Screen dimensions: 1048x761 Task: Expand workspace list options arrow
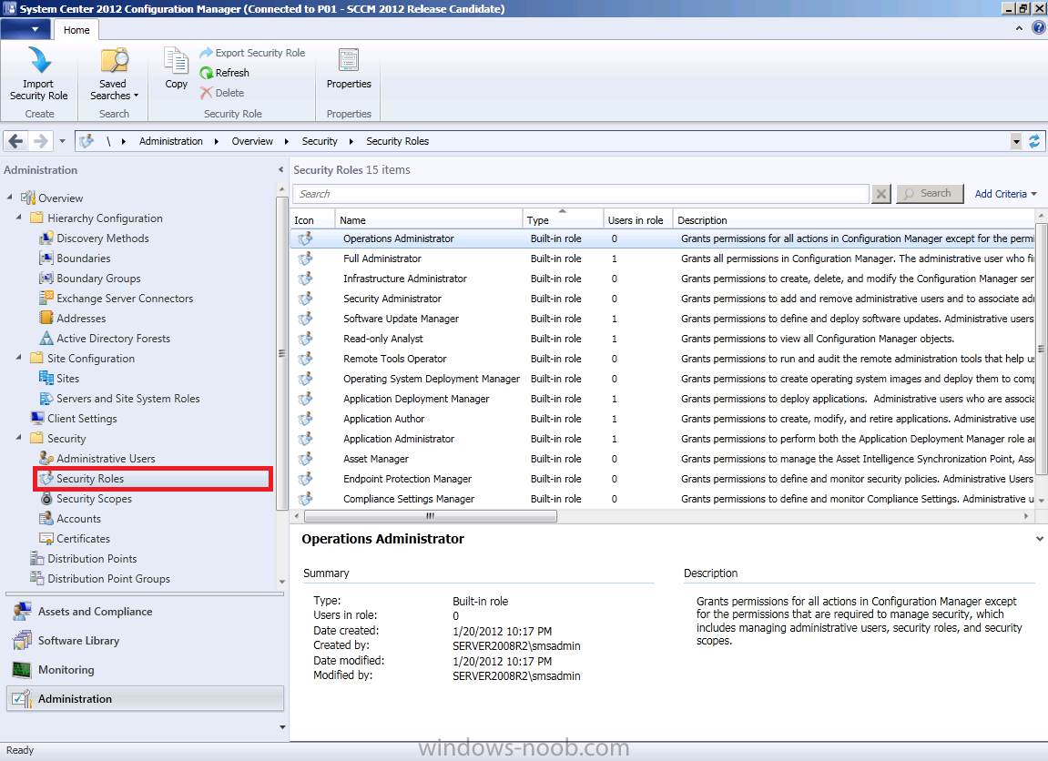pos(282,727)
